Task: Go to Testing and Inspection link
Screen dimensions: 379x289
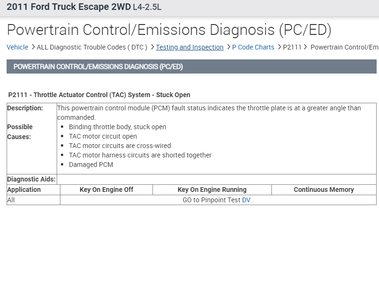Action: coord(190,47)
